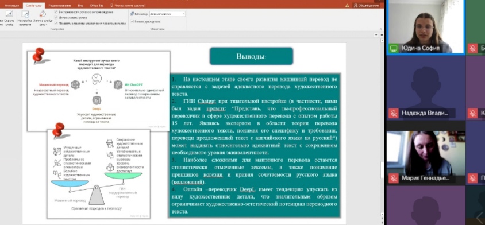Image resolution: width=485 pixels, height=225 pixels.
Task: Toggle 'Режим докладчика' checkbox
Action: (x=132, y=22)
